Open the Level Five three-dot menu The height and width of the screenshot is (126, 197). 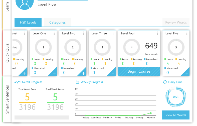tap(186, 33)
